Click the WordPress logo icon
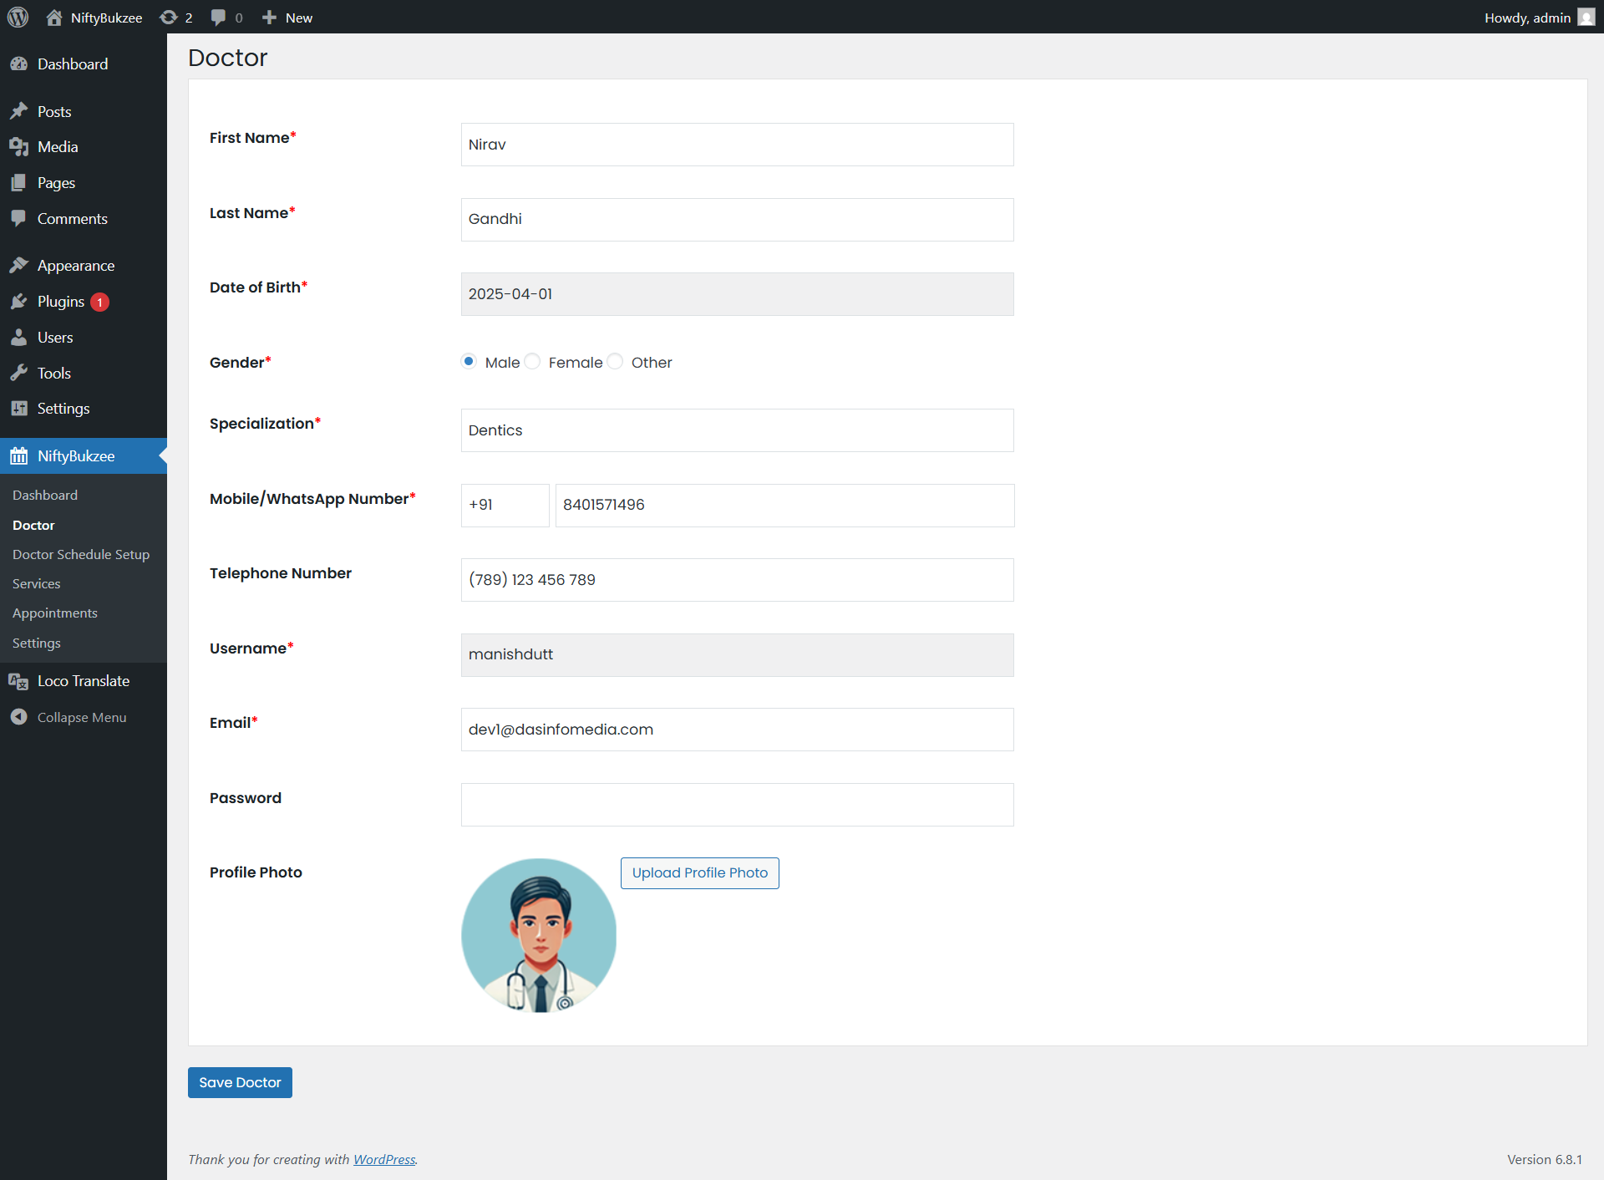The height and width of the screenshot is (1180, 1604). (18, 18)
